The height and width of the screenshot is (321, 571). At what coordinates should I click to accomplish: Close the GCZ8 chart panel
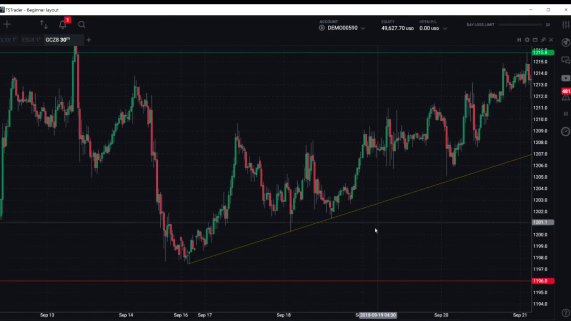click(x=551, y=40)
